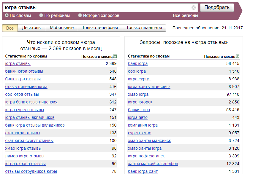Open the 'югра нефтеюганск' link
The image size is (253, 174).
tap(146, 156)
